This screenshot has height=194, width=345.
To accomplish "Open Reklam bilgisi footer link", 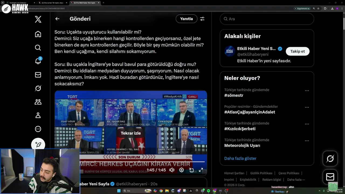I will (x=272, y=180).
